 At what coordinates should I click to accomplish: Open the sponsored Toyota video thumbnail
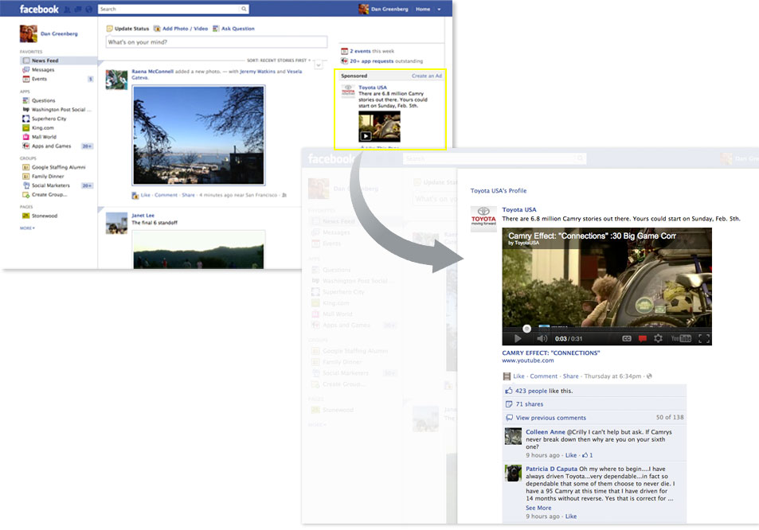point(378,127)
